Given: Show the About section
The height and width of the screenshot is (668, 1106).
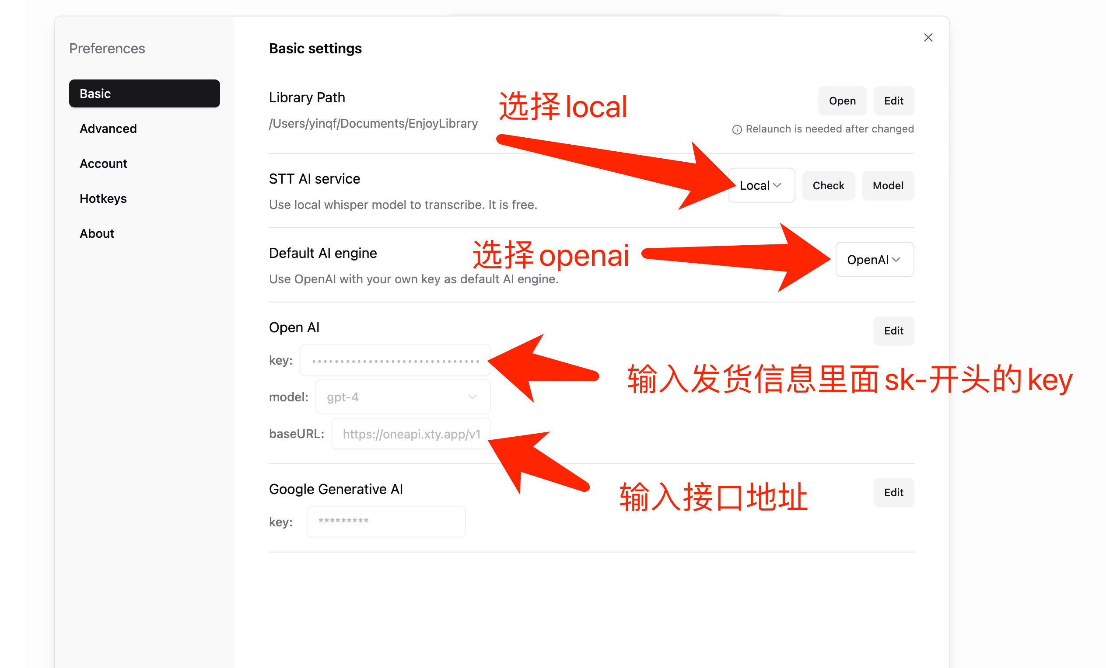Looking at the screenshot, I should (97, 234).
